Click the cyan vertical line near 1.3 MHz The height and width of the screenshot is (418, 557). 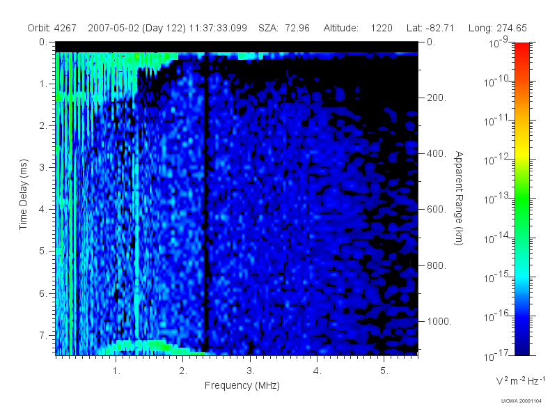click(136, 249)
